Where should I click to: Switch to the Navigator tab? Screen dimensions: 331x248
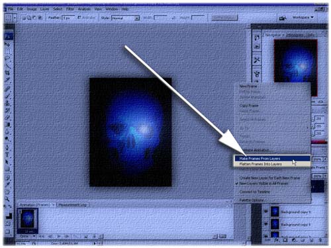tap(273, 35)
